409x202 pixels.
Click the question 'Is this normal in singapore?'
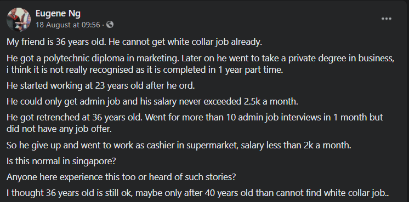click(x=61, y=161)
